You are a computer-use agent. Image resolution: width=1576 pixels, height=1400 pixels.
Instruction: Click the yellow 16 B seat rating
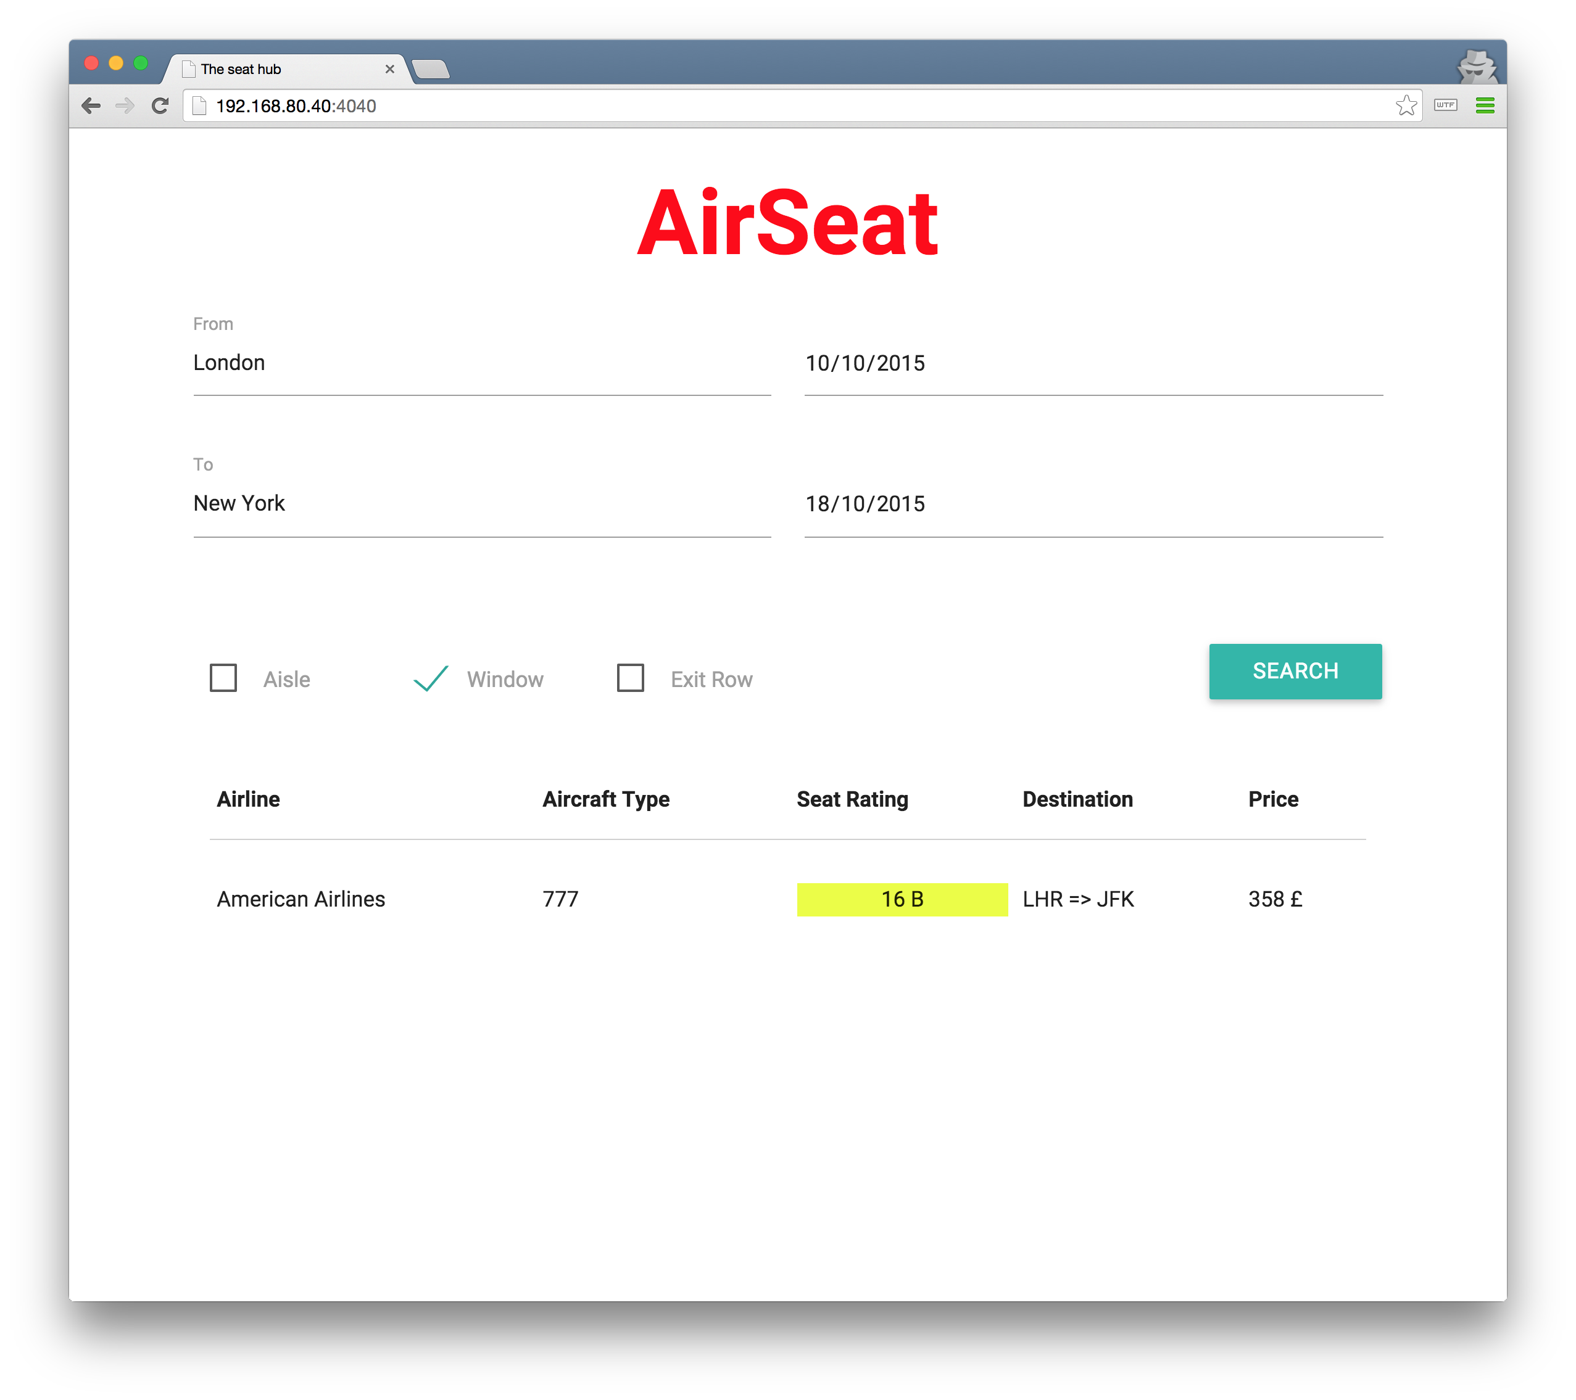point(902,899)
